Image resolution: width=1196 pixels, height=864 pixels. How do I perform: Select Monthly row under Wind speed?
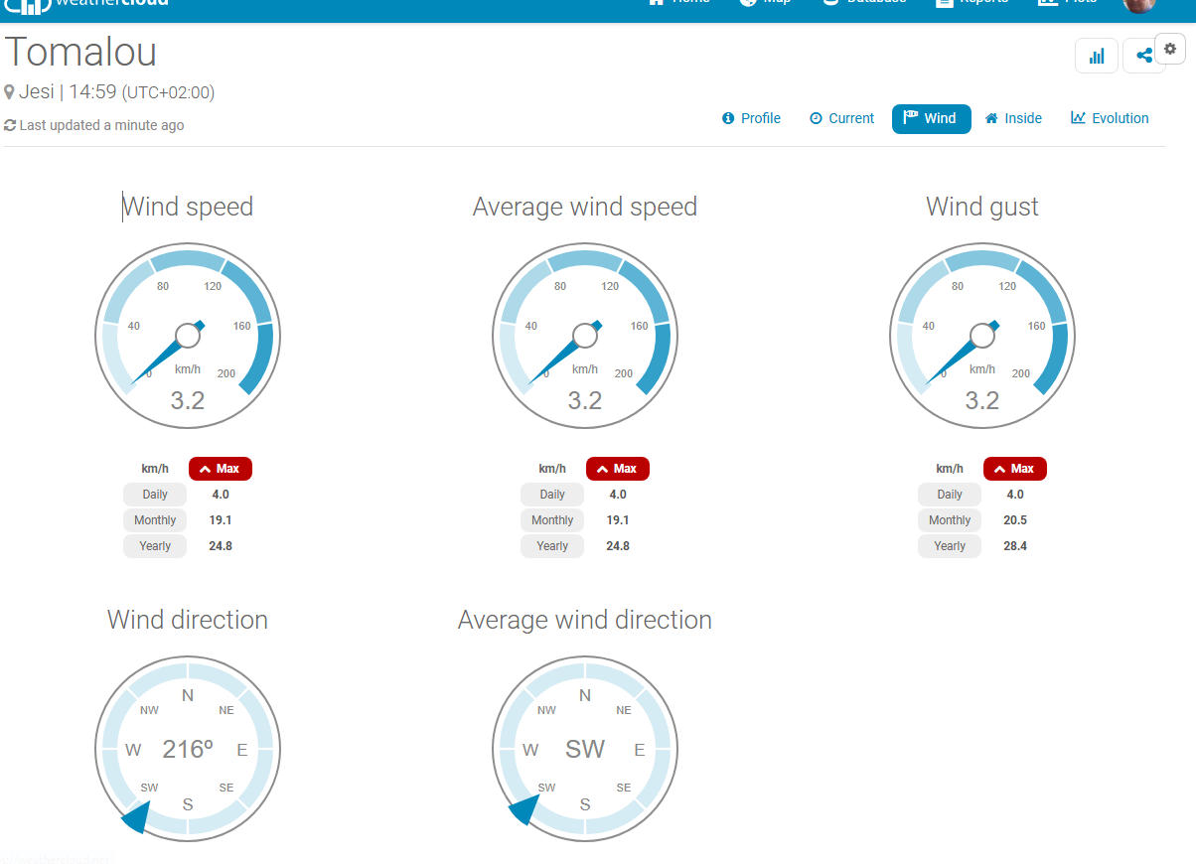(x=155, y=520)
